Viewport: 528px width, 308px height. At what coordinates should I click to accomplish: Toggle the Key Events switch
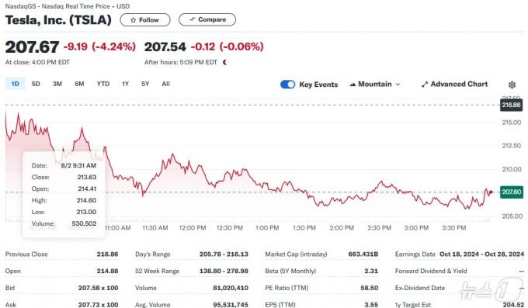pyautogui.click(x=287, y=85)
